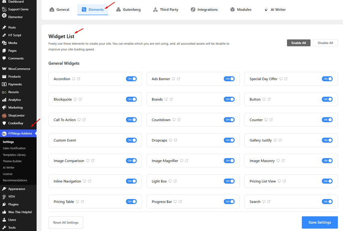Screen dimensions: 343x231
Task: Click the Brands demo monitor icon
Action: pyautogui.click(x=166, y=99)
